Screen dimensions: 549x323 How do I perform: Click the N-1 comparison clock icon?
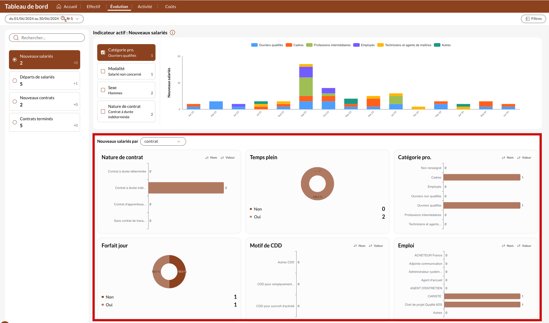point(63,19)
